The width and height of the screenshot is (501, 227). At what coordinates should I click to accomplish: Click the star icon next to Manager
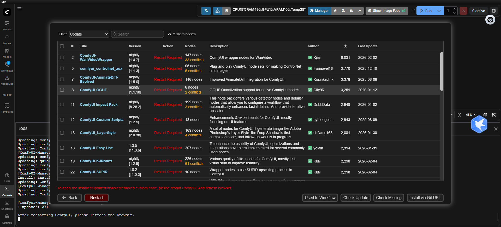(x=335, y=11)
